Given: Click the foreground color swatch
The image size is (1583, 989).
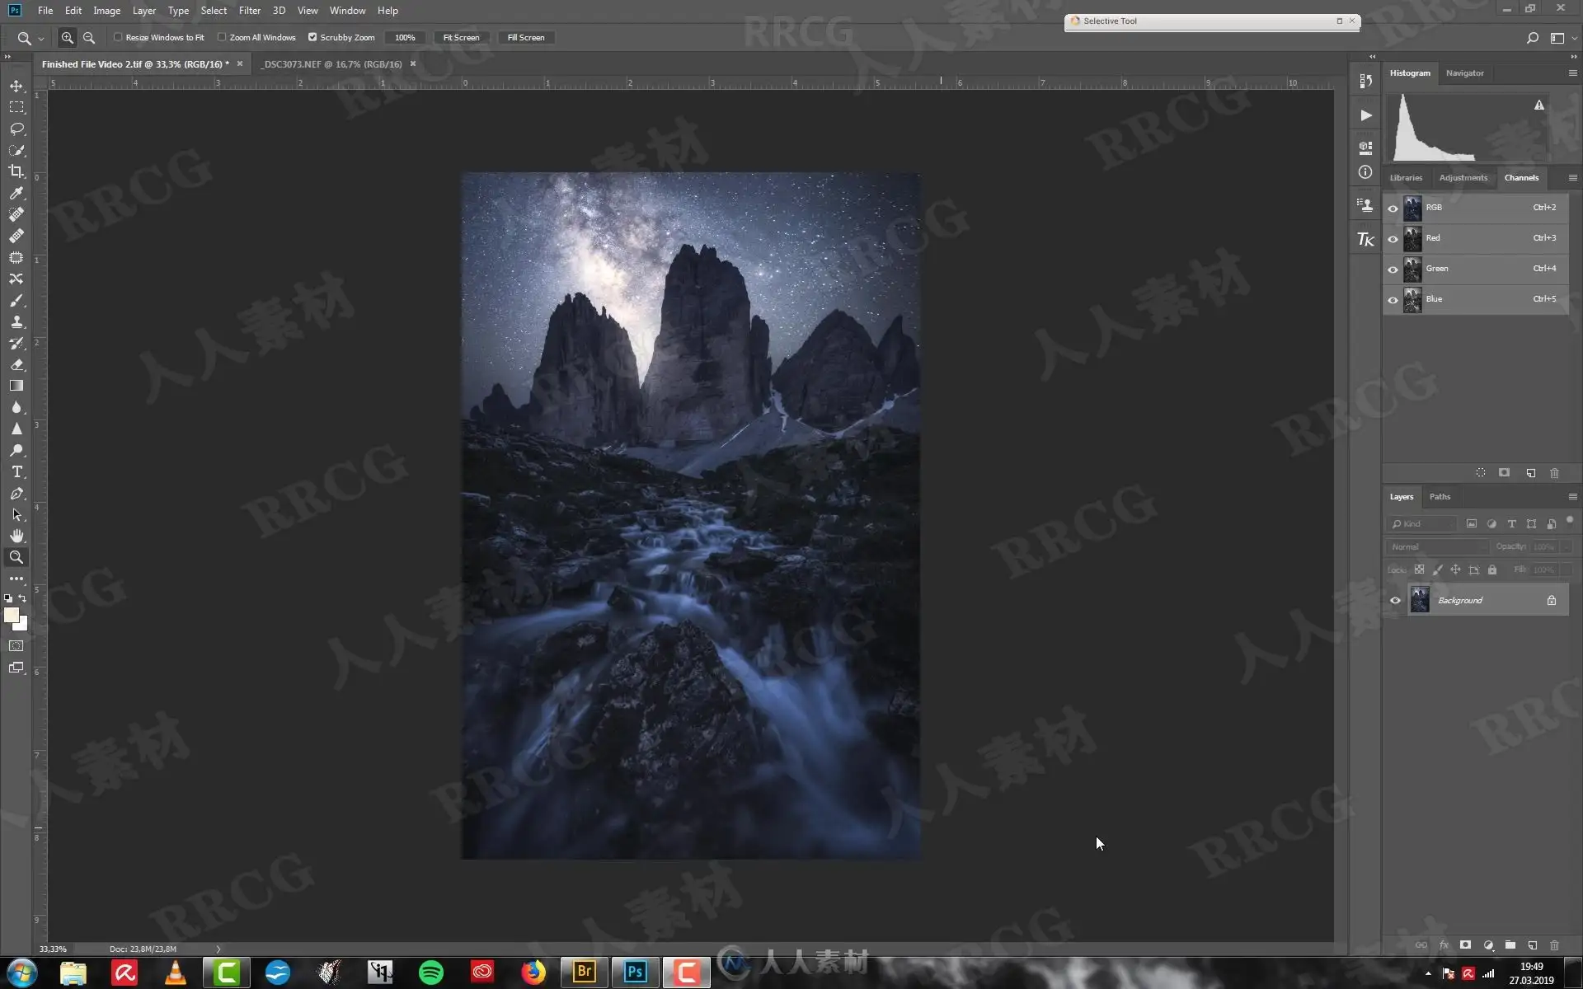Looking at the screenshot, I should point(11,615).
